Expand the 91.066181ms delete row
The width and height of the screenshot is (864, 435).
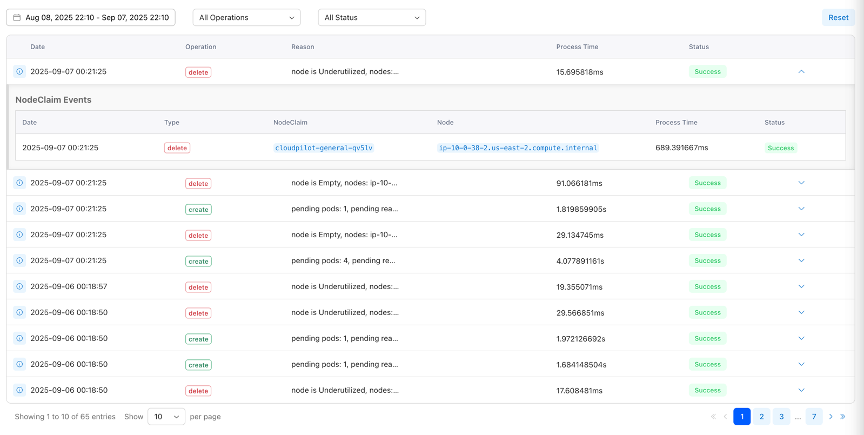tap(801, 183)
